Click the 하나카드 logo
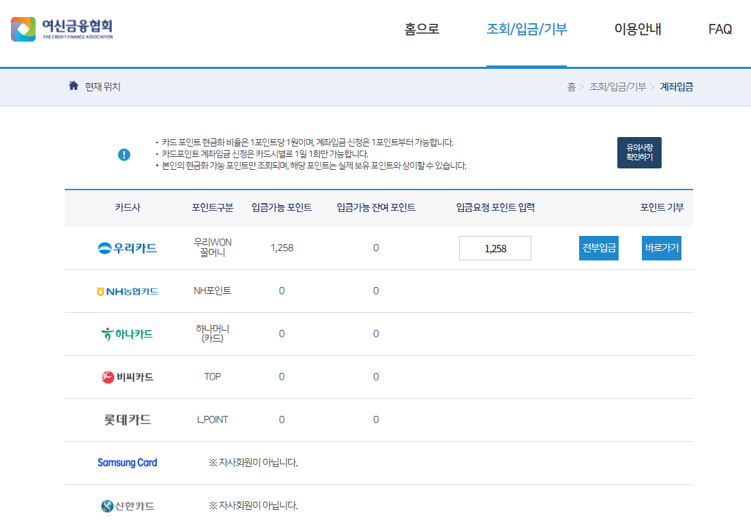 [127, 333]
